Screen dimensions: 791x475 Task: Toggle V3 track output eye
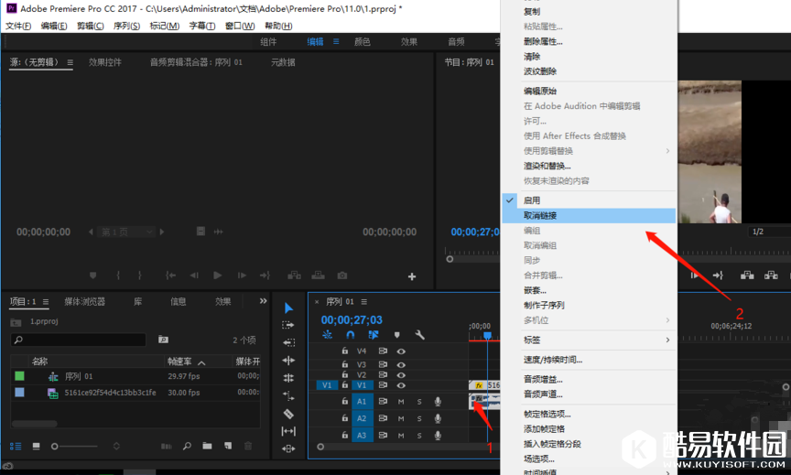(401, 364)
